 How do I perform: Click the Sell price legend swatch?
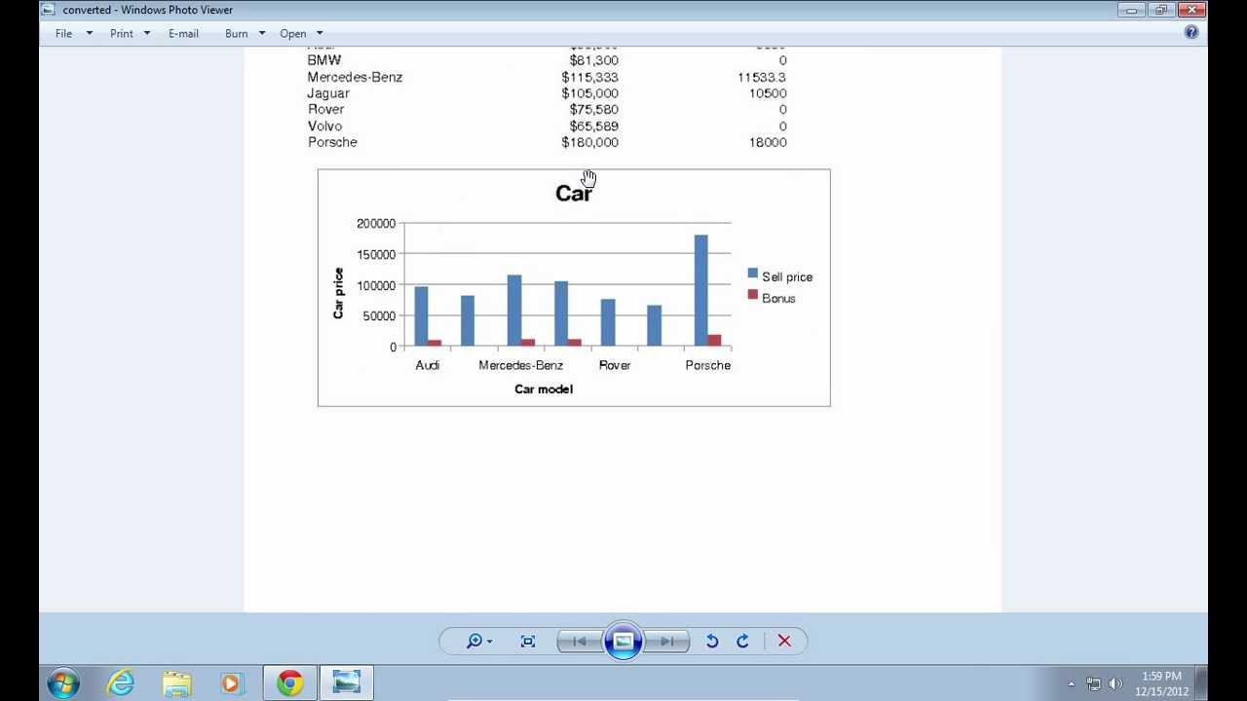click(x=752, y=274)
